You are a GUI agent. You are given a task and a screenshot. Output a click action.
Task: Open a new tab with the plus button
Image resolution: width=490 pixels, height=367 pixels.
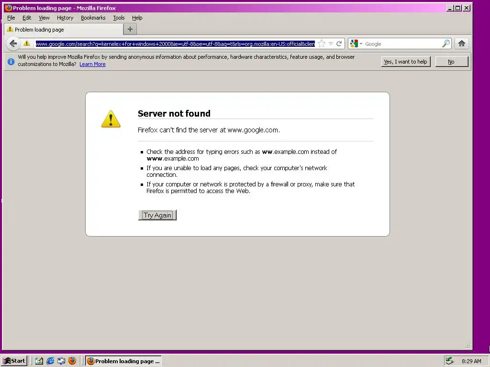pos(130,29)
